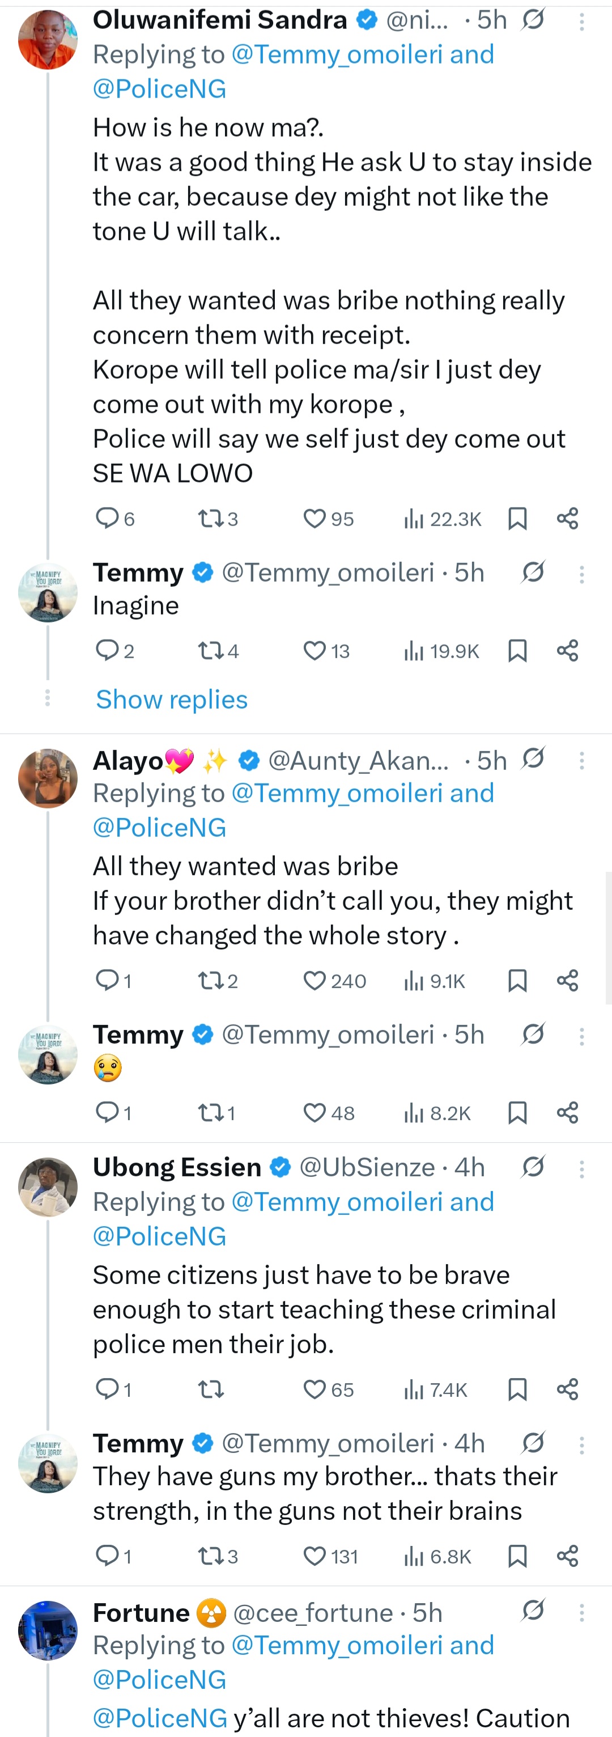Bookmark Ubong Essien's reply
The height and width of the screenshot is (1737, 612).
pos(517,1389)
